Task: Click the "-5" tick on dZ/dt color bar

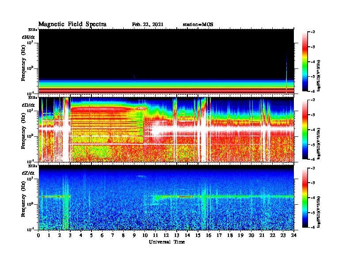Action: click(313, 213)
